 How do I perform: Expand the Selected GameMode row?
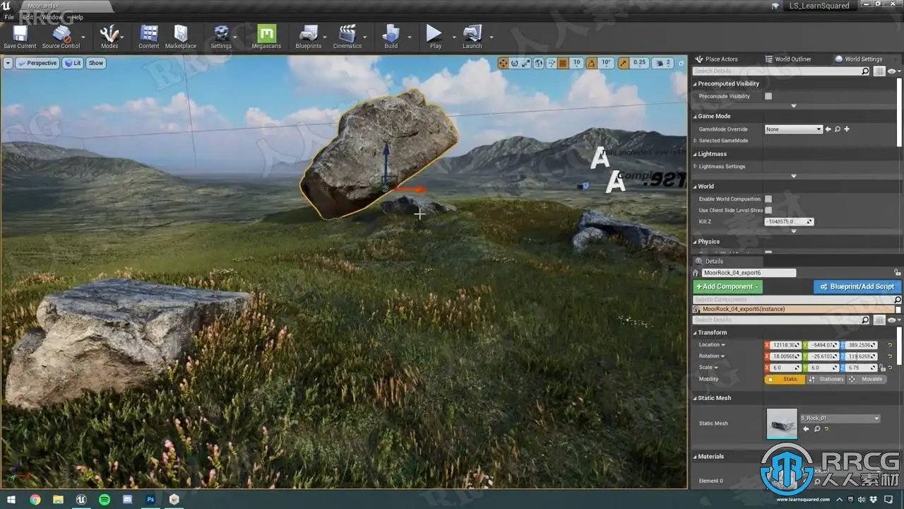click(696, 141)
